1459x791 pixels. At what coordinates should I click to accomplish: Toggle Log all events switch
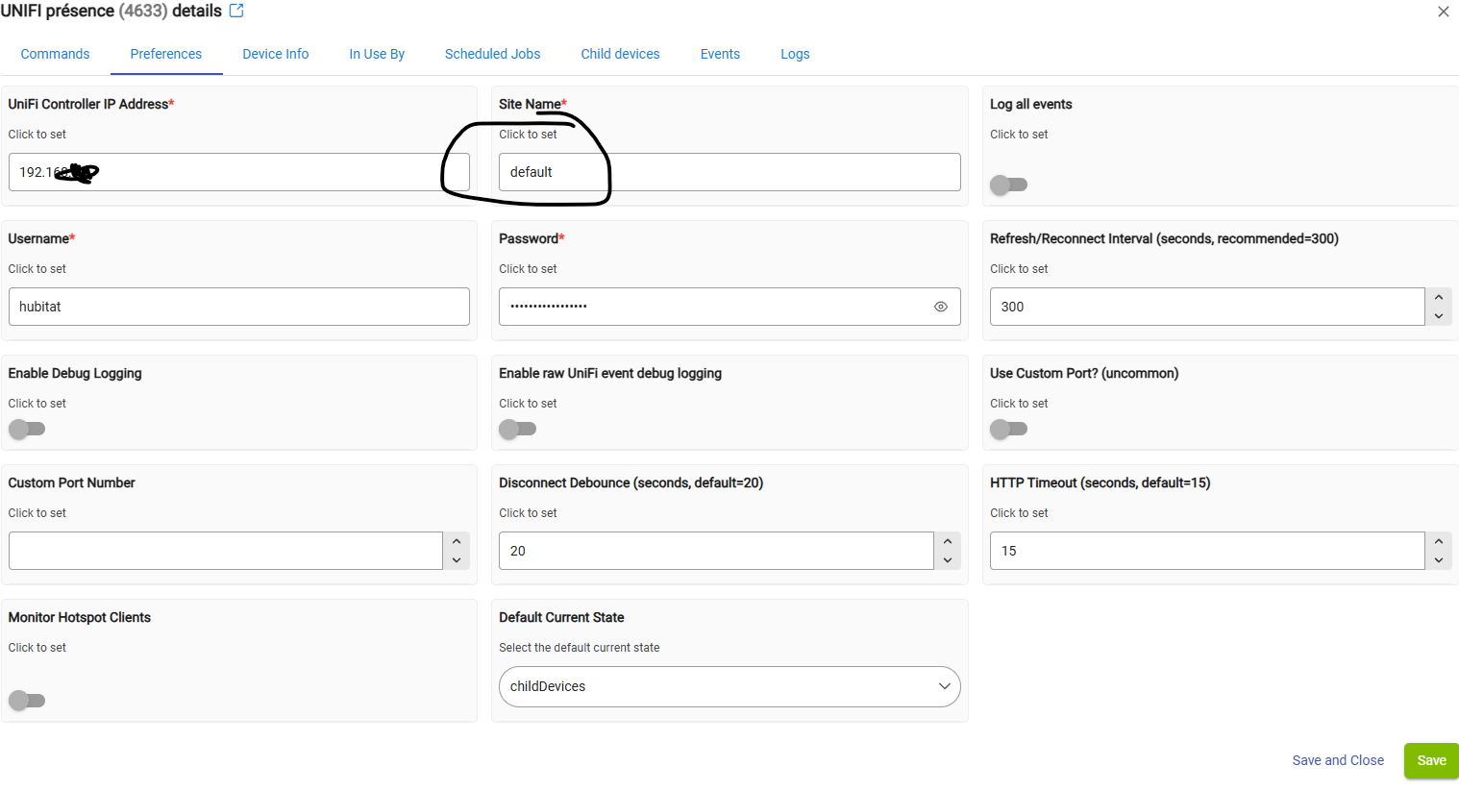pos(1008,185)
